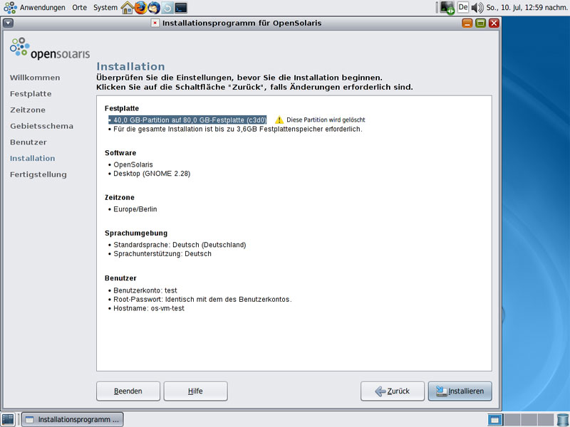The image size is (570, 427).
Task: Launch Firefox from the top panel
Action: tap(140, 8)
